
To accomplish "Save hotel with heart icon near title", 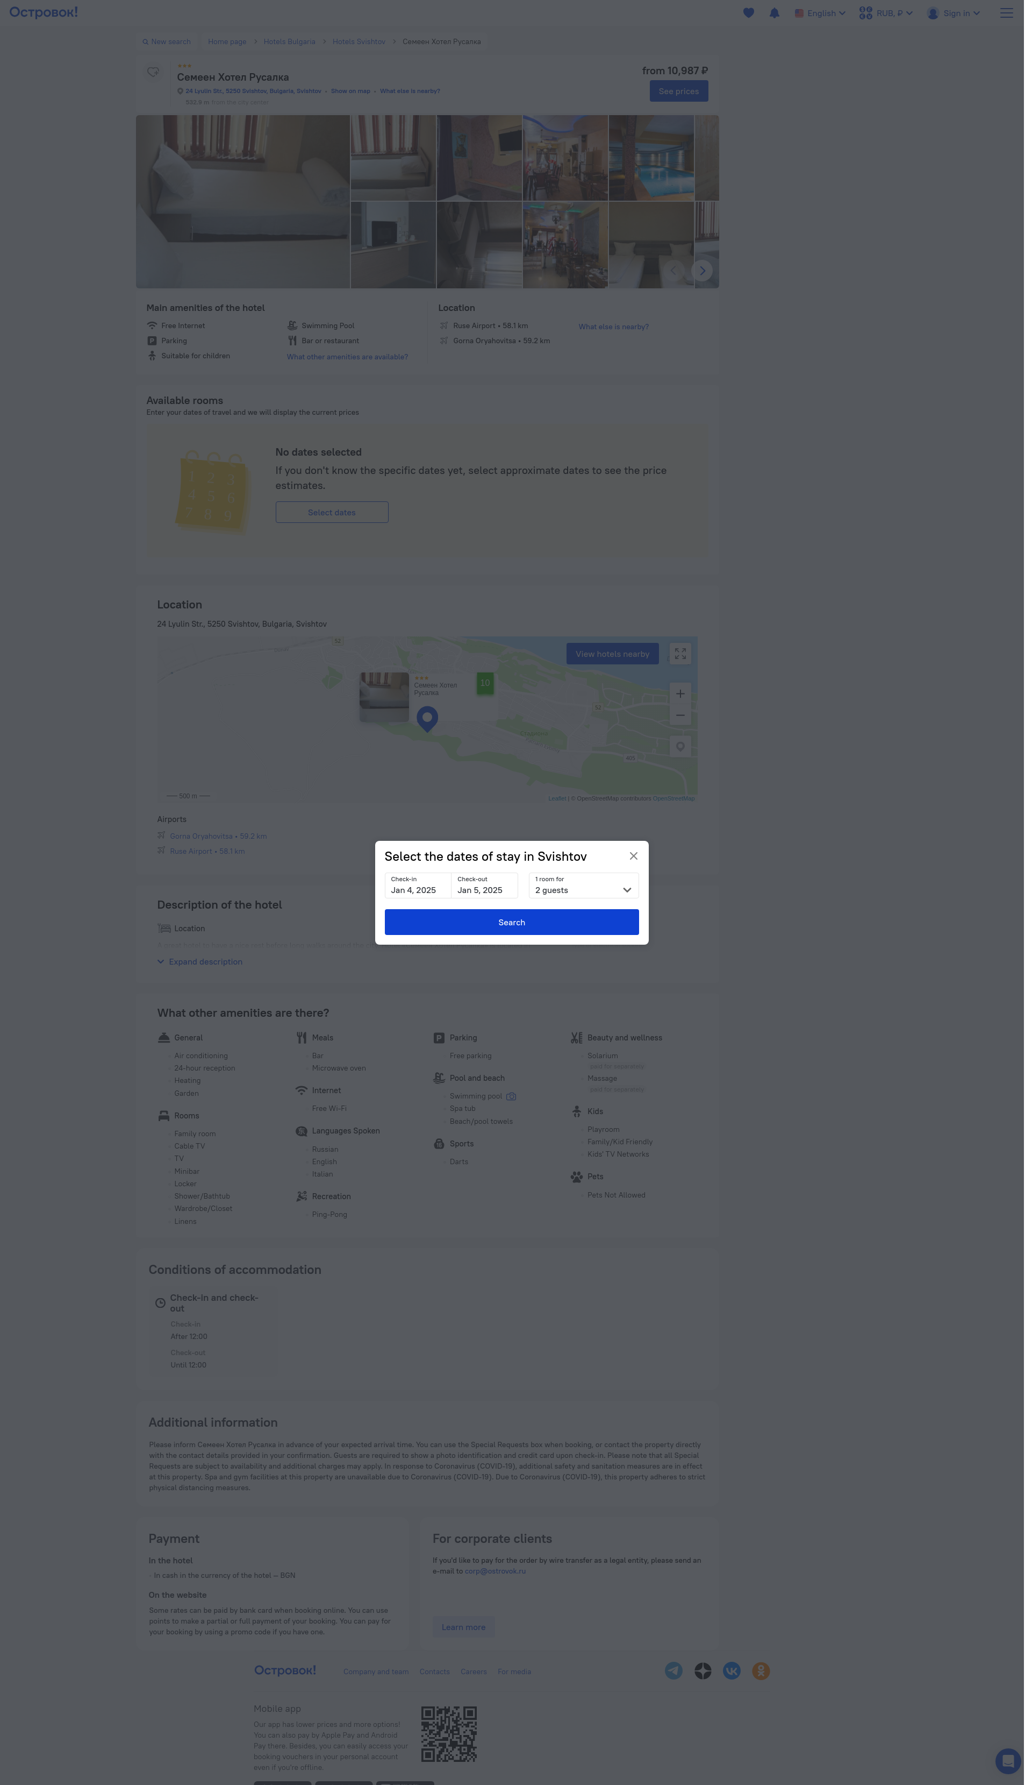I will click(x=153, y=72).
